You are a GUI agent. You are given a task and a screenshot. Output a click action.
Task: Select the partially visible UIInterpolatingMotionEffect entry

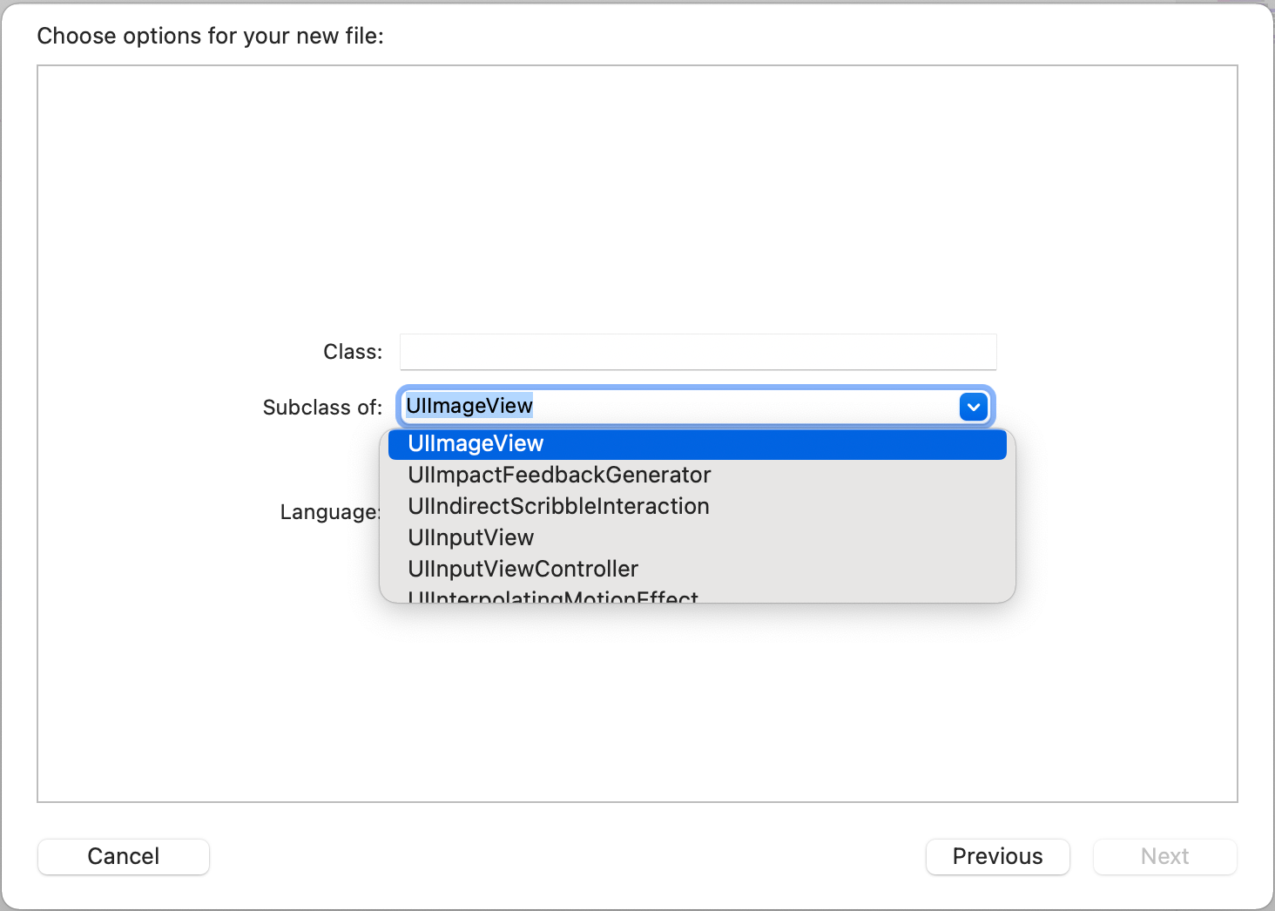click(x=552, y=597)
